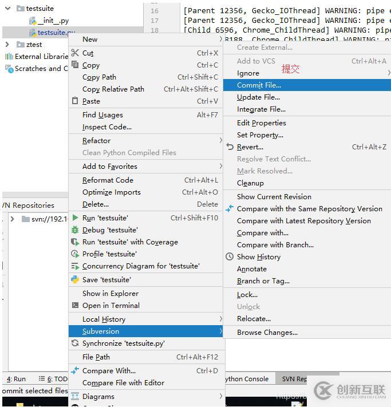Choose Show in Explorer
Screen dimensions: 391x407
pyautogui.click(x=146, y=293)
